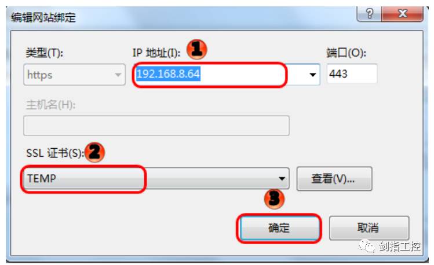This screenshot has height=265, width=434.
Task: Click the red step marker numbered 2
Action: (94, 152)
